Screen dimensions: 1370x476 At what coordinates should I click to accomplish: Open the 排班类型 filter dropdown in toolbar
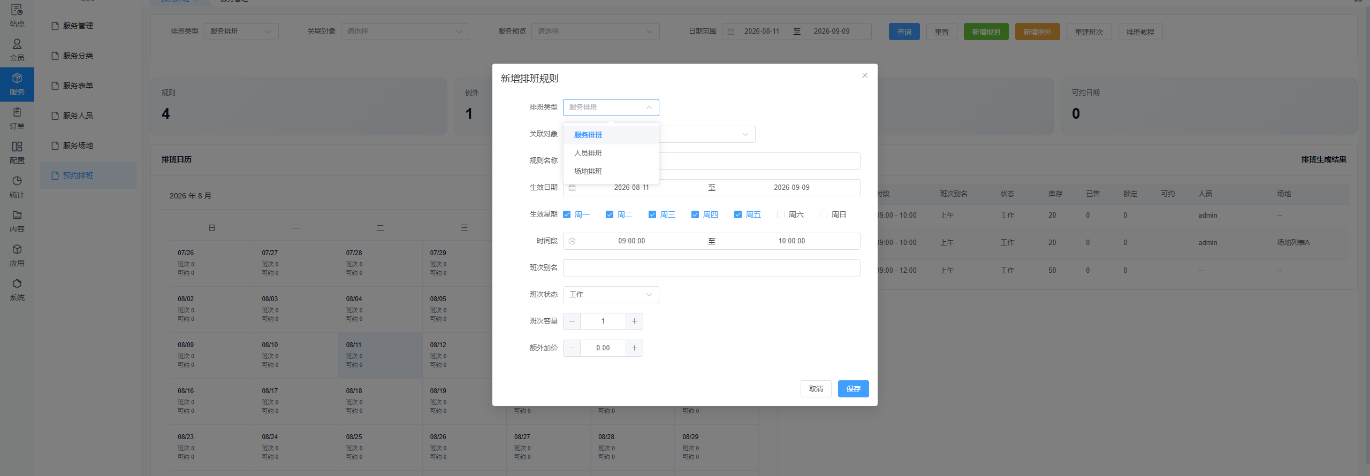click(241, 32)
